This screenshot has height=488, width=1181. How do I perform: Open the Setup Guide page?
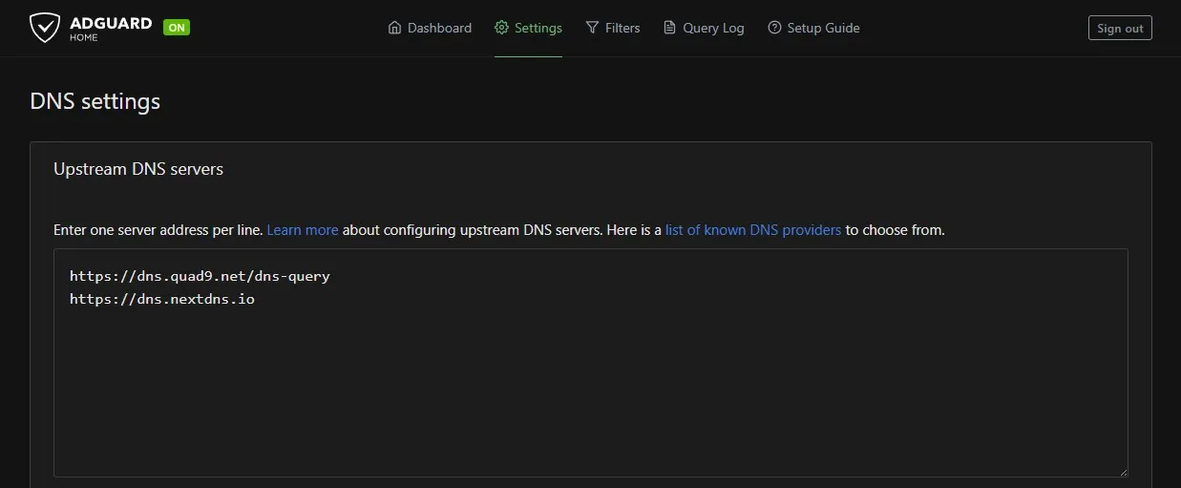[x=813, y=28]
